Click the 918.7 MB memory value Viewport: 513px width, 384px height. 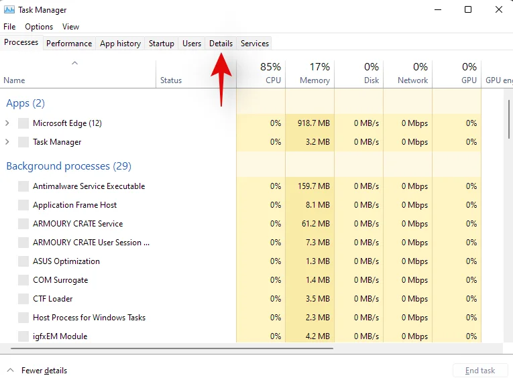(313, 123)
